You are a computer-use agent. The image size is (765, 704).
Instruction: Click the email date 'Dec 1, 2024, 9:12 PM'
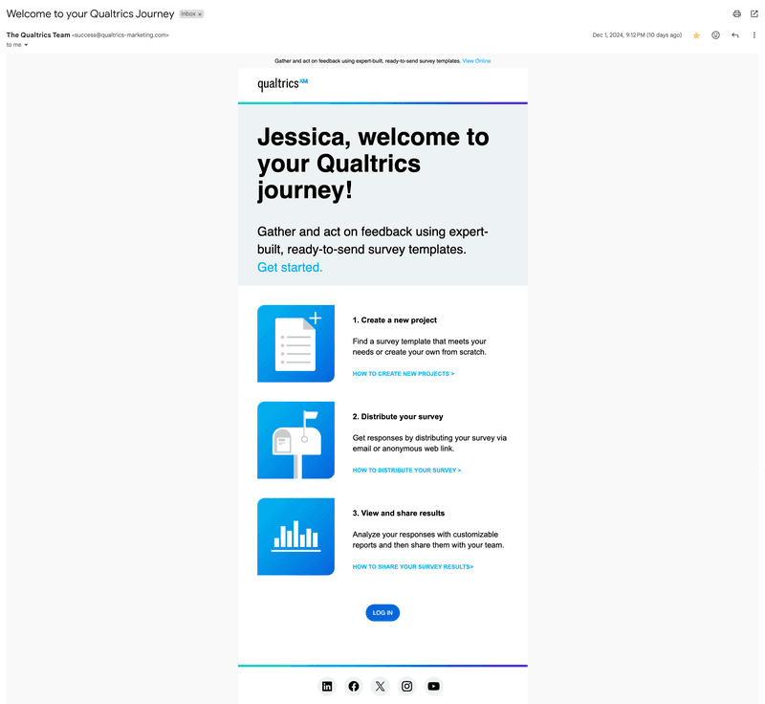[x=637, y=35]
